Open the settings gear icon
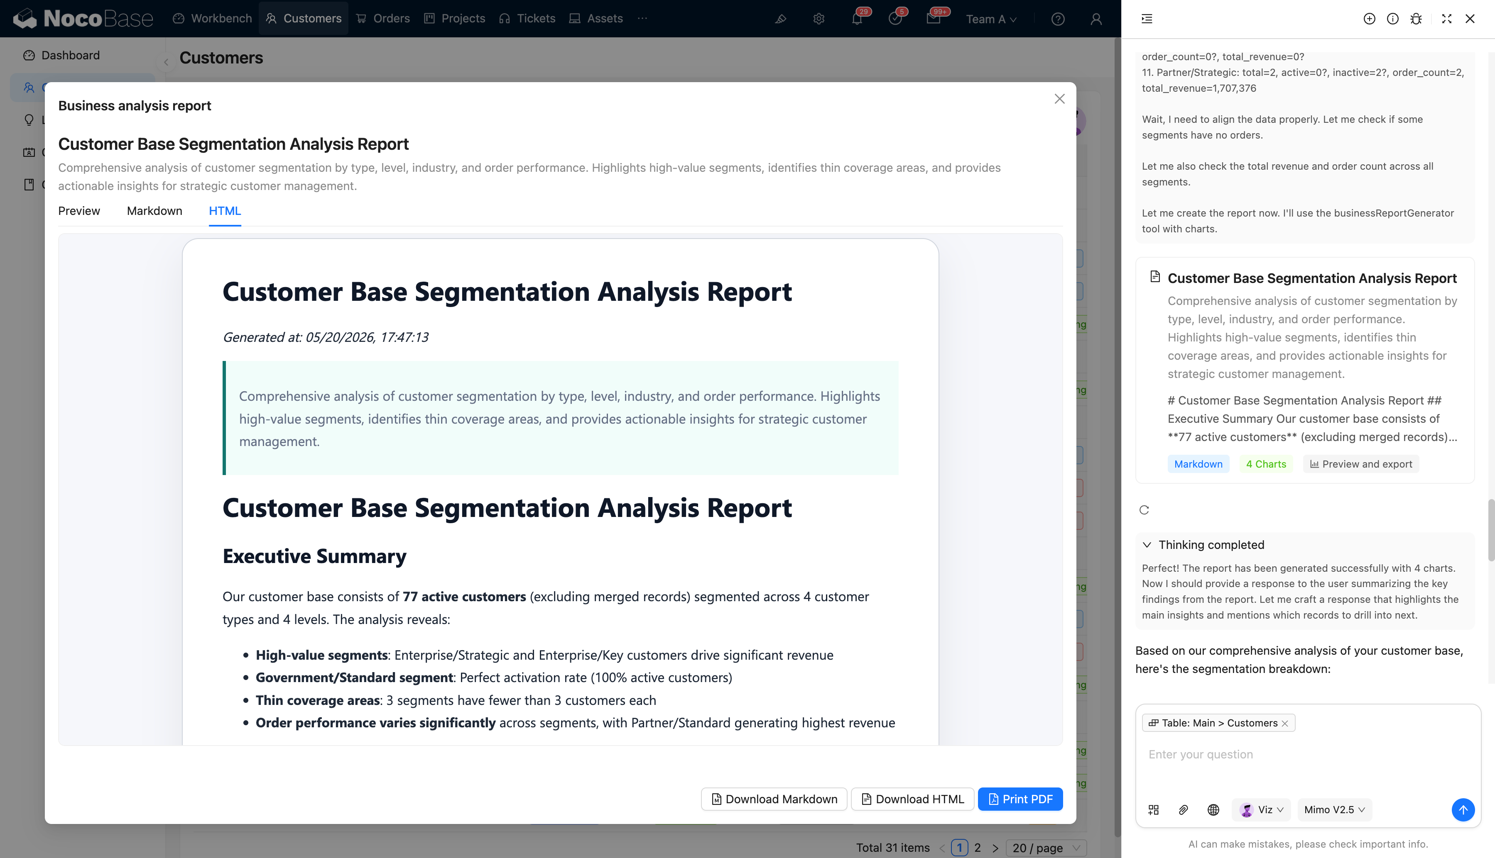1495x858 pixels. pos(819,19)
